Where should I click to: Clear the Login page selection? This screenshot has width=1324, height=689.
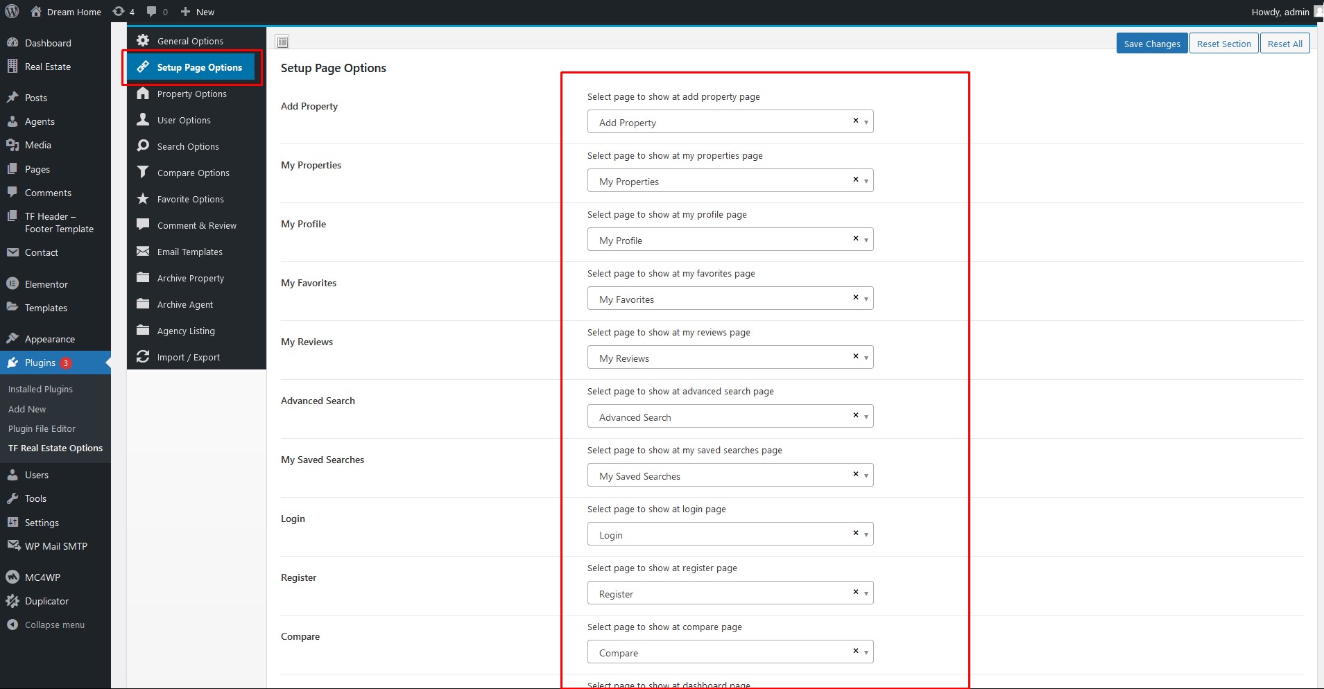[855, 533]
